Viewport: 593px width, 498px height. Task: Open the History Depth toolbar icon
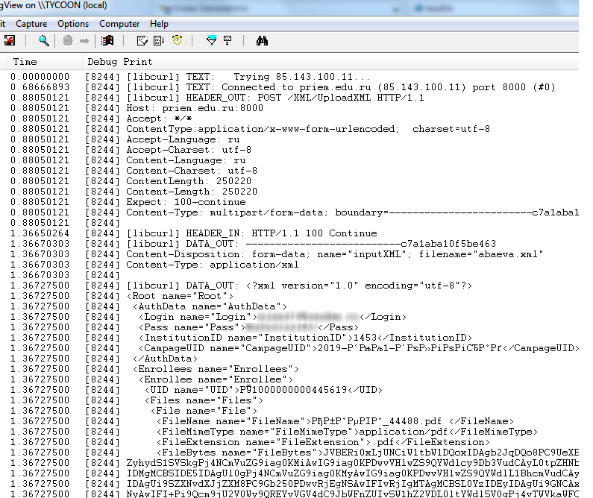click(228, 41)
